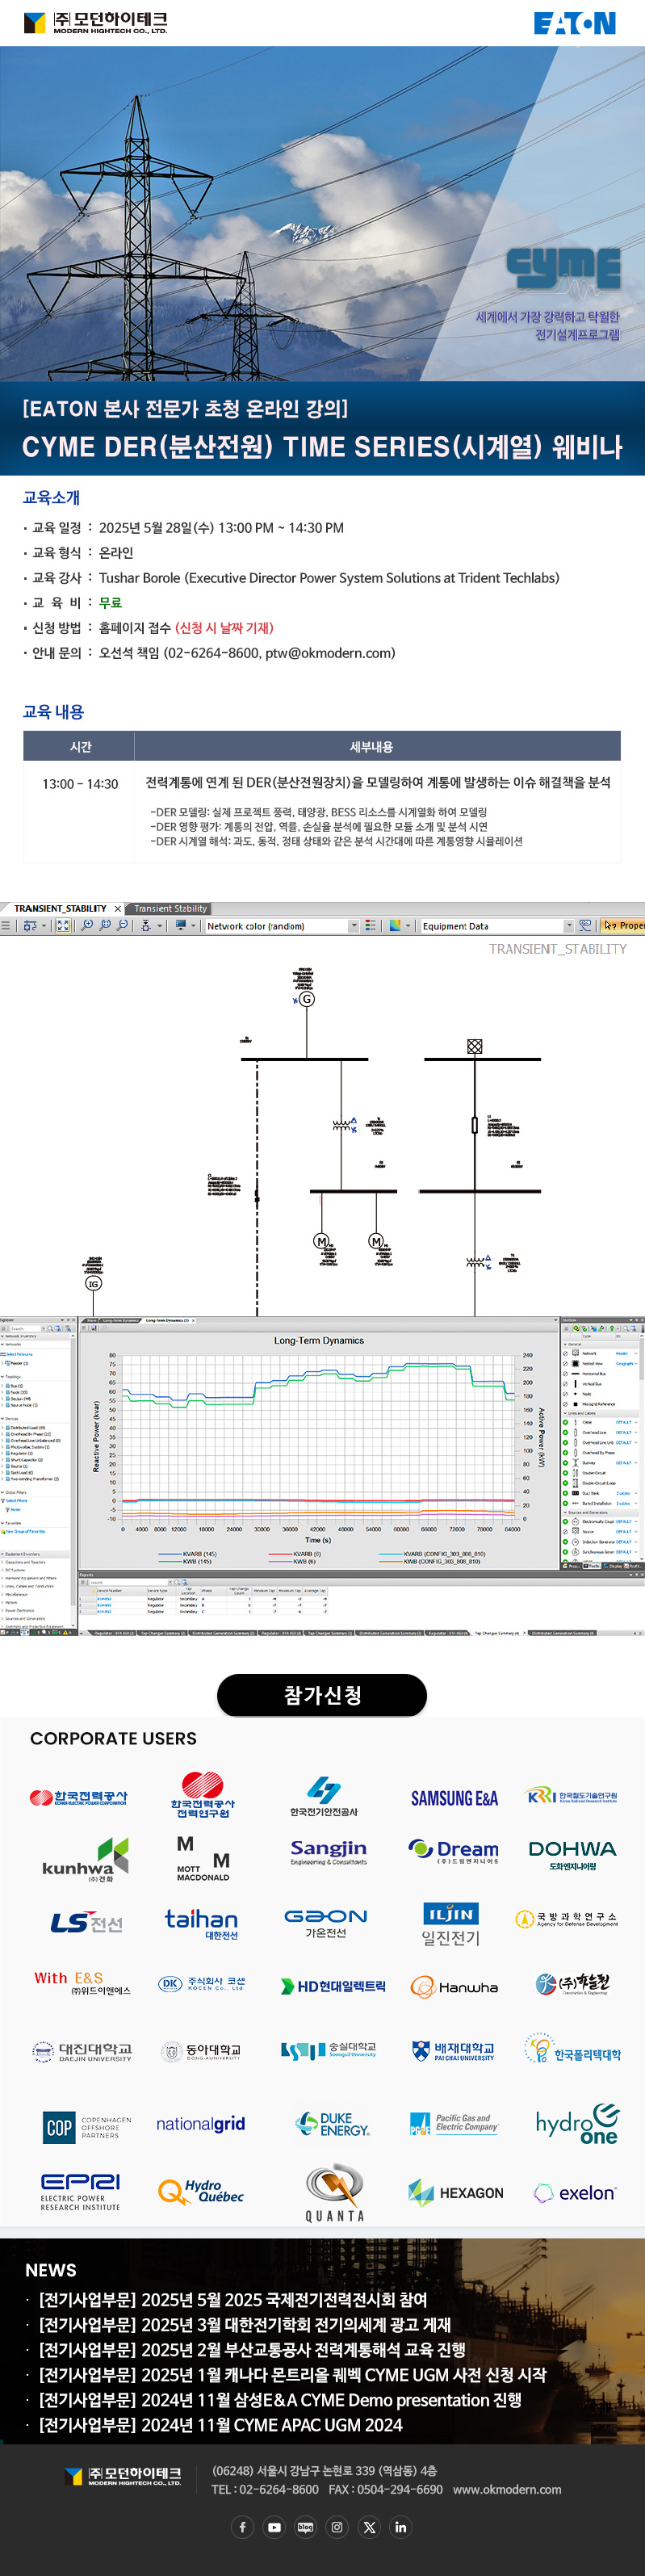The image size is (645, 2576).
Task: Open the blog icon in footer
Action: click(x=305, y=2527)
